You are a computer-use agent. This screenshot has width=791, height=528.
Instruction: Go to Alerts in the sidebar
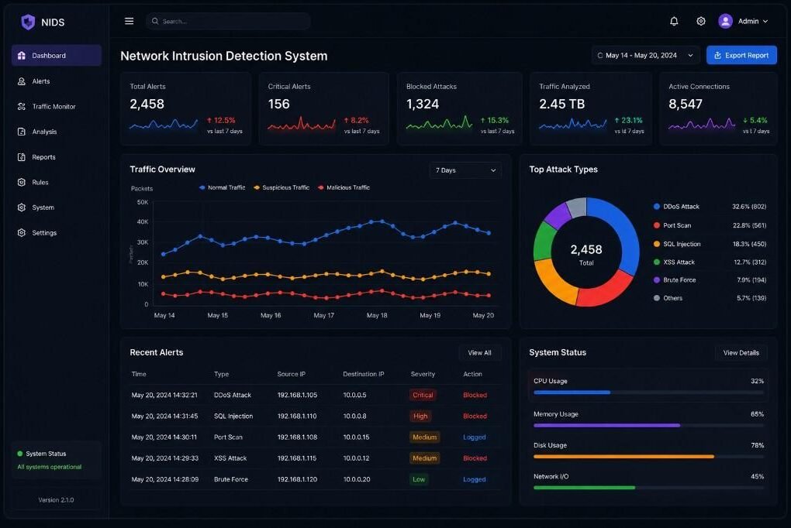57,81
